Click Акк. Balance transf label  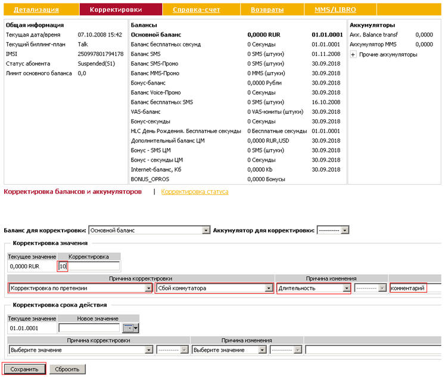[374, 35]
